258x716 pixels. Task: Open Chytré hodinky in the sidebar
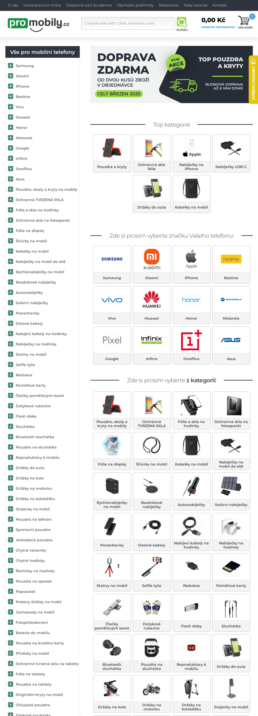pyautogui.click(x=30, y=560)
